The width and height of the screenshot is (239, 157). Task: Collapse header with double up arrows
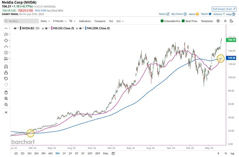pyautogui.click(x=225, y=21)
